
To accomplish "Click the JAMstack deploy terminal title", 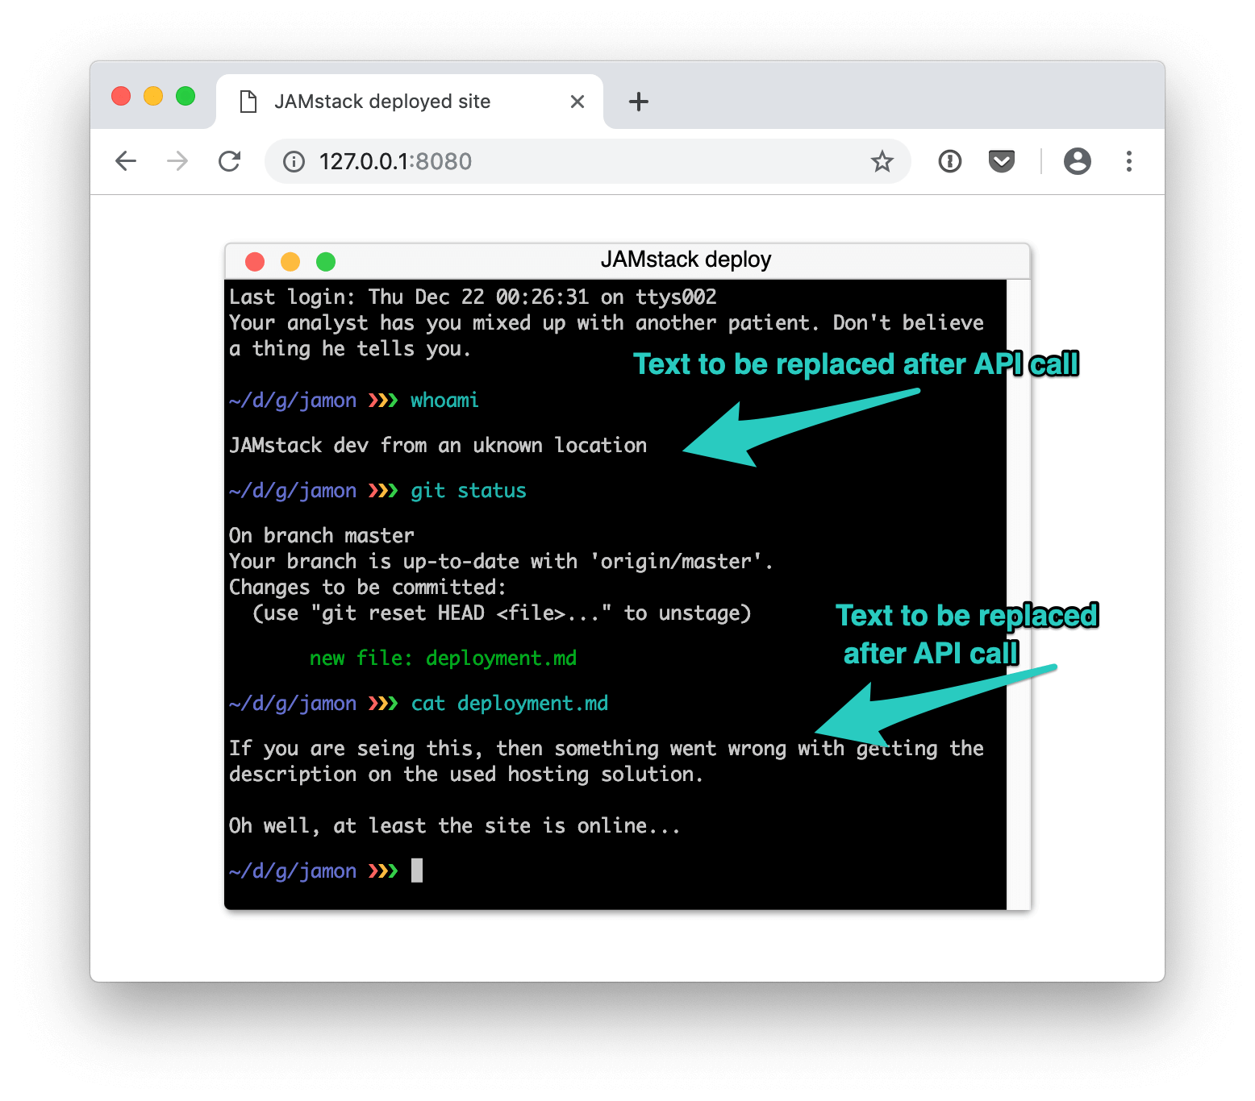I will [686, 260].
